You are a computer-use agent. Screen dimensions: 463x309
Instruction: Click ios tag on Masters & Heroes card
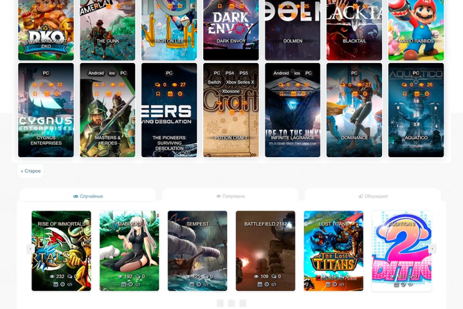[112, 73]
